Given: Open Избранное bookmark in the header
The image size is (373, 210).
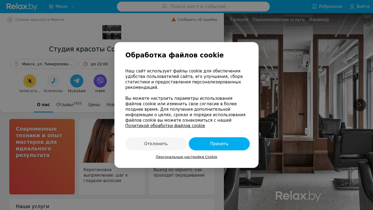Looking at the screenshot, I should (327, 7).
